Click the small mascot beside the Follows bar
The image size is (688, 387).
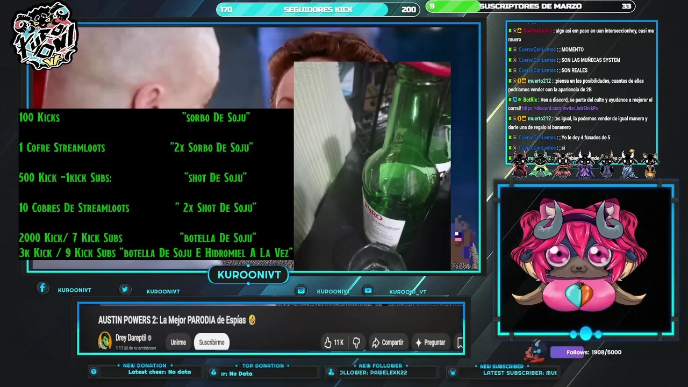coord(536,351)
